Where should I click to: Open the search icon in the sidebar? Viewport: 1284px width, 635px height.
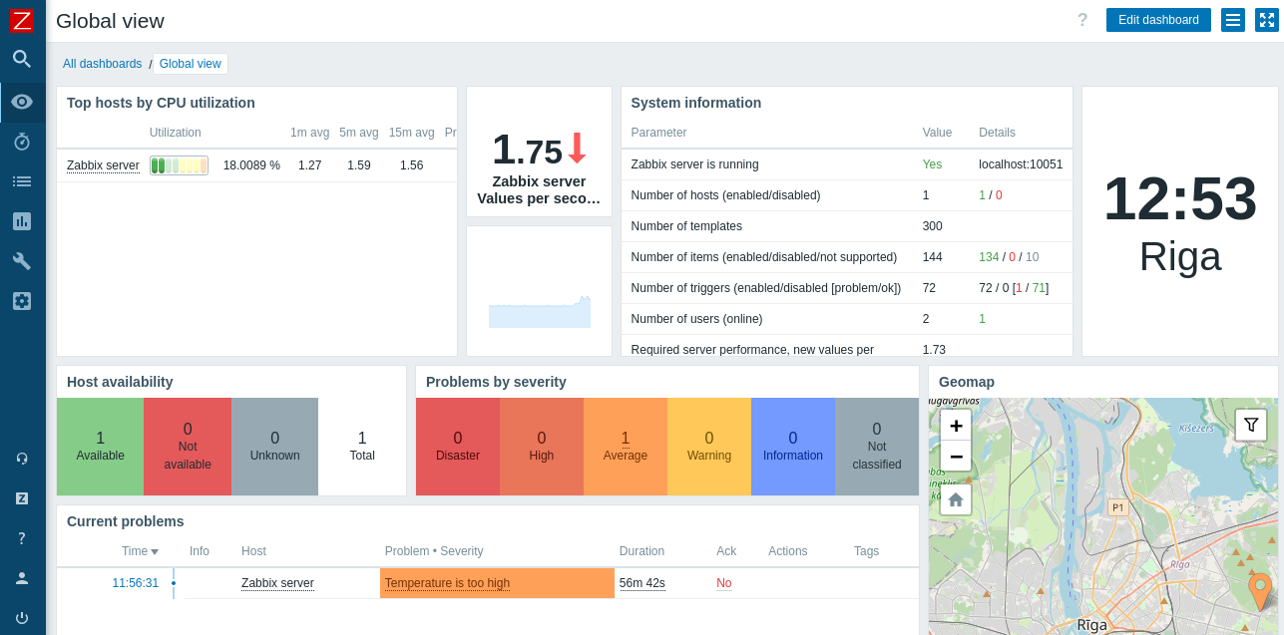22,59
